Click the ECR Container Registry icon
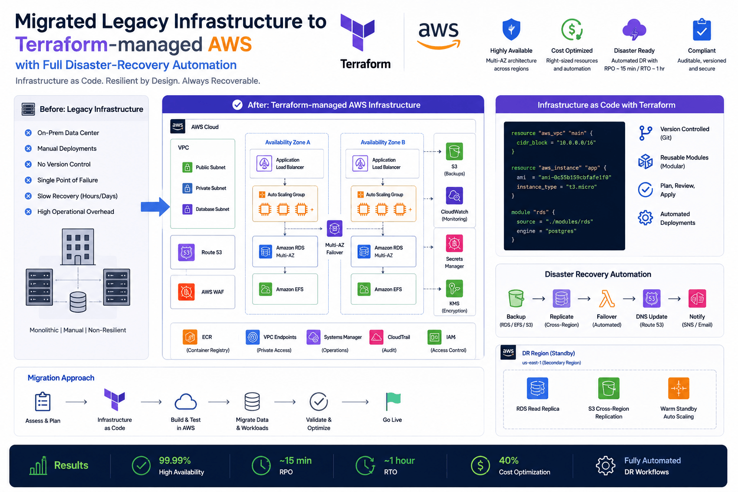Screen dimensions: 738x492 [190, 337]
